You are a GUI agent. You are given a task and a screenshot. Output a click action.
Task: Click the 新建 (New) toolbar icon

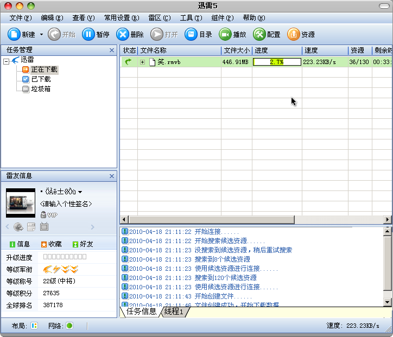(x=14, y=34)
